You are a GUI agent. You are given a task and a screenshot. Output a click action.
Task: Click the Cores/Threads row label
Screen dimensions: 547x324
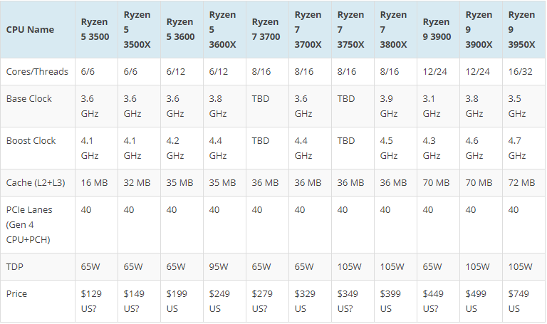pos(38,71)
